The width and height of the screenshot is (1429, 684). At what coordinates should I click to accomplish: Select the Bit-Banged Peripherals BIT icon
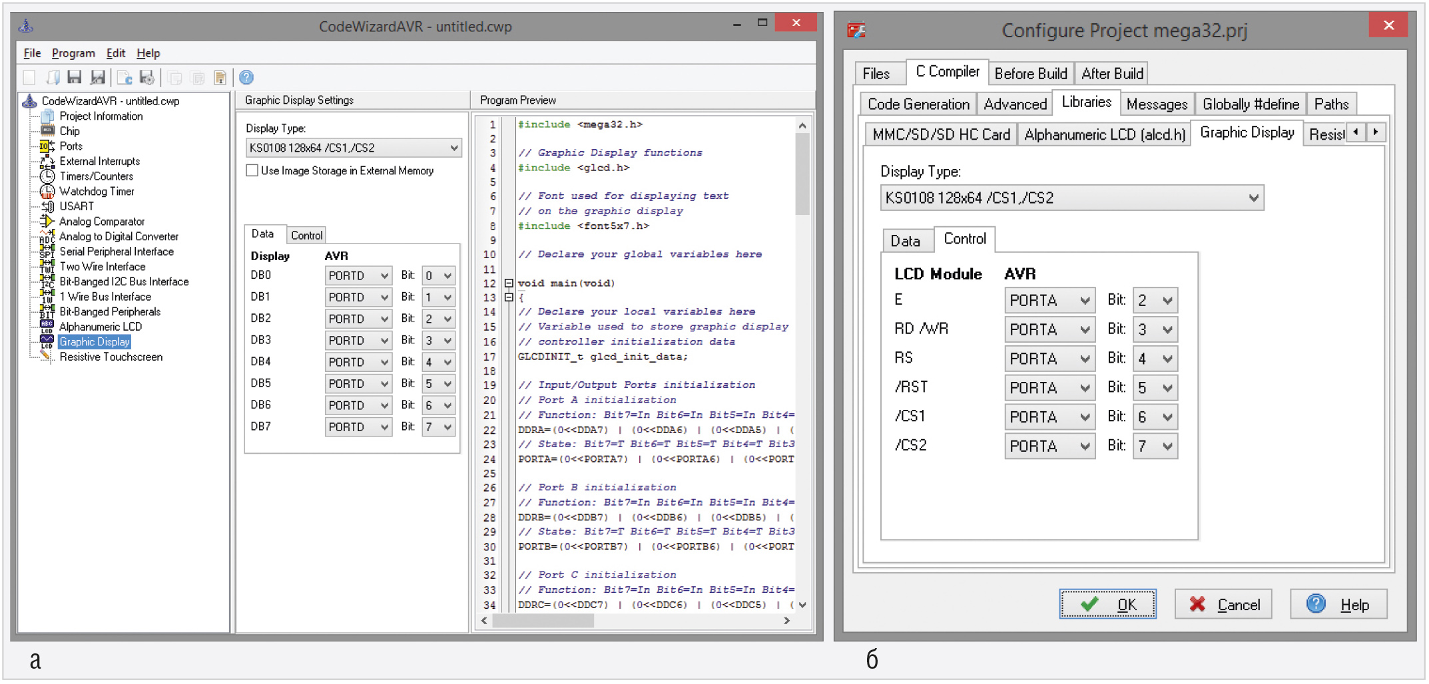click(47, 311)
